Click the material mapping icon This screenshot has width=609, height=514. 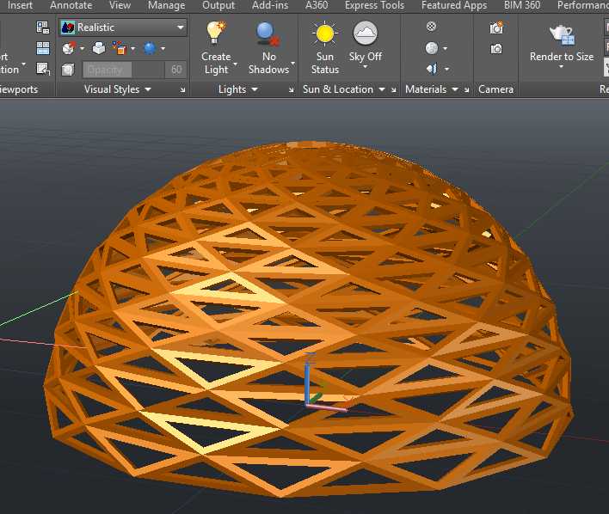click(x=432, y=69)
